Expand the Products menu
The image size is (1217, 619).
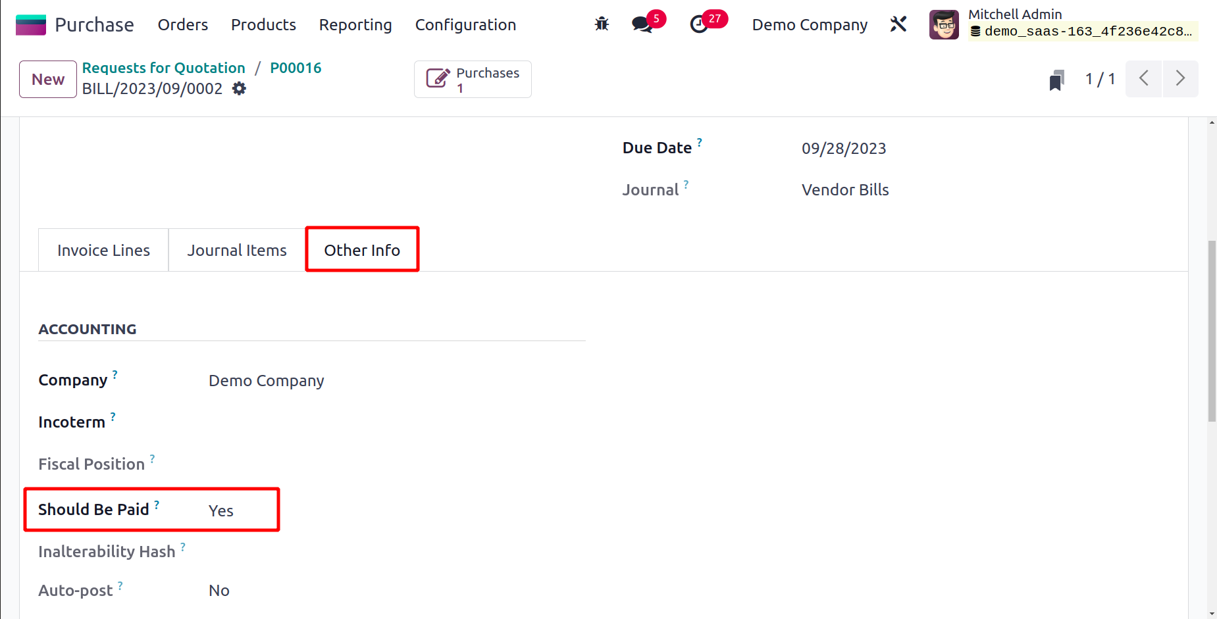click(263, 25)
